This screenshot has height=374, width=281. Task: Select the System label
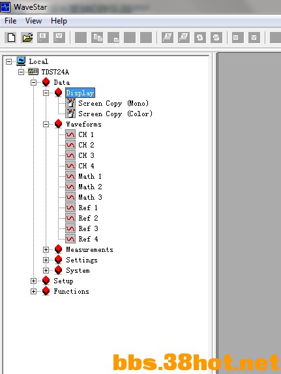pyautogui.click(x=78, y=270)
